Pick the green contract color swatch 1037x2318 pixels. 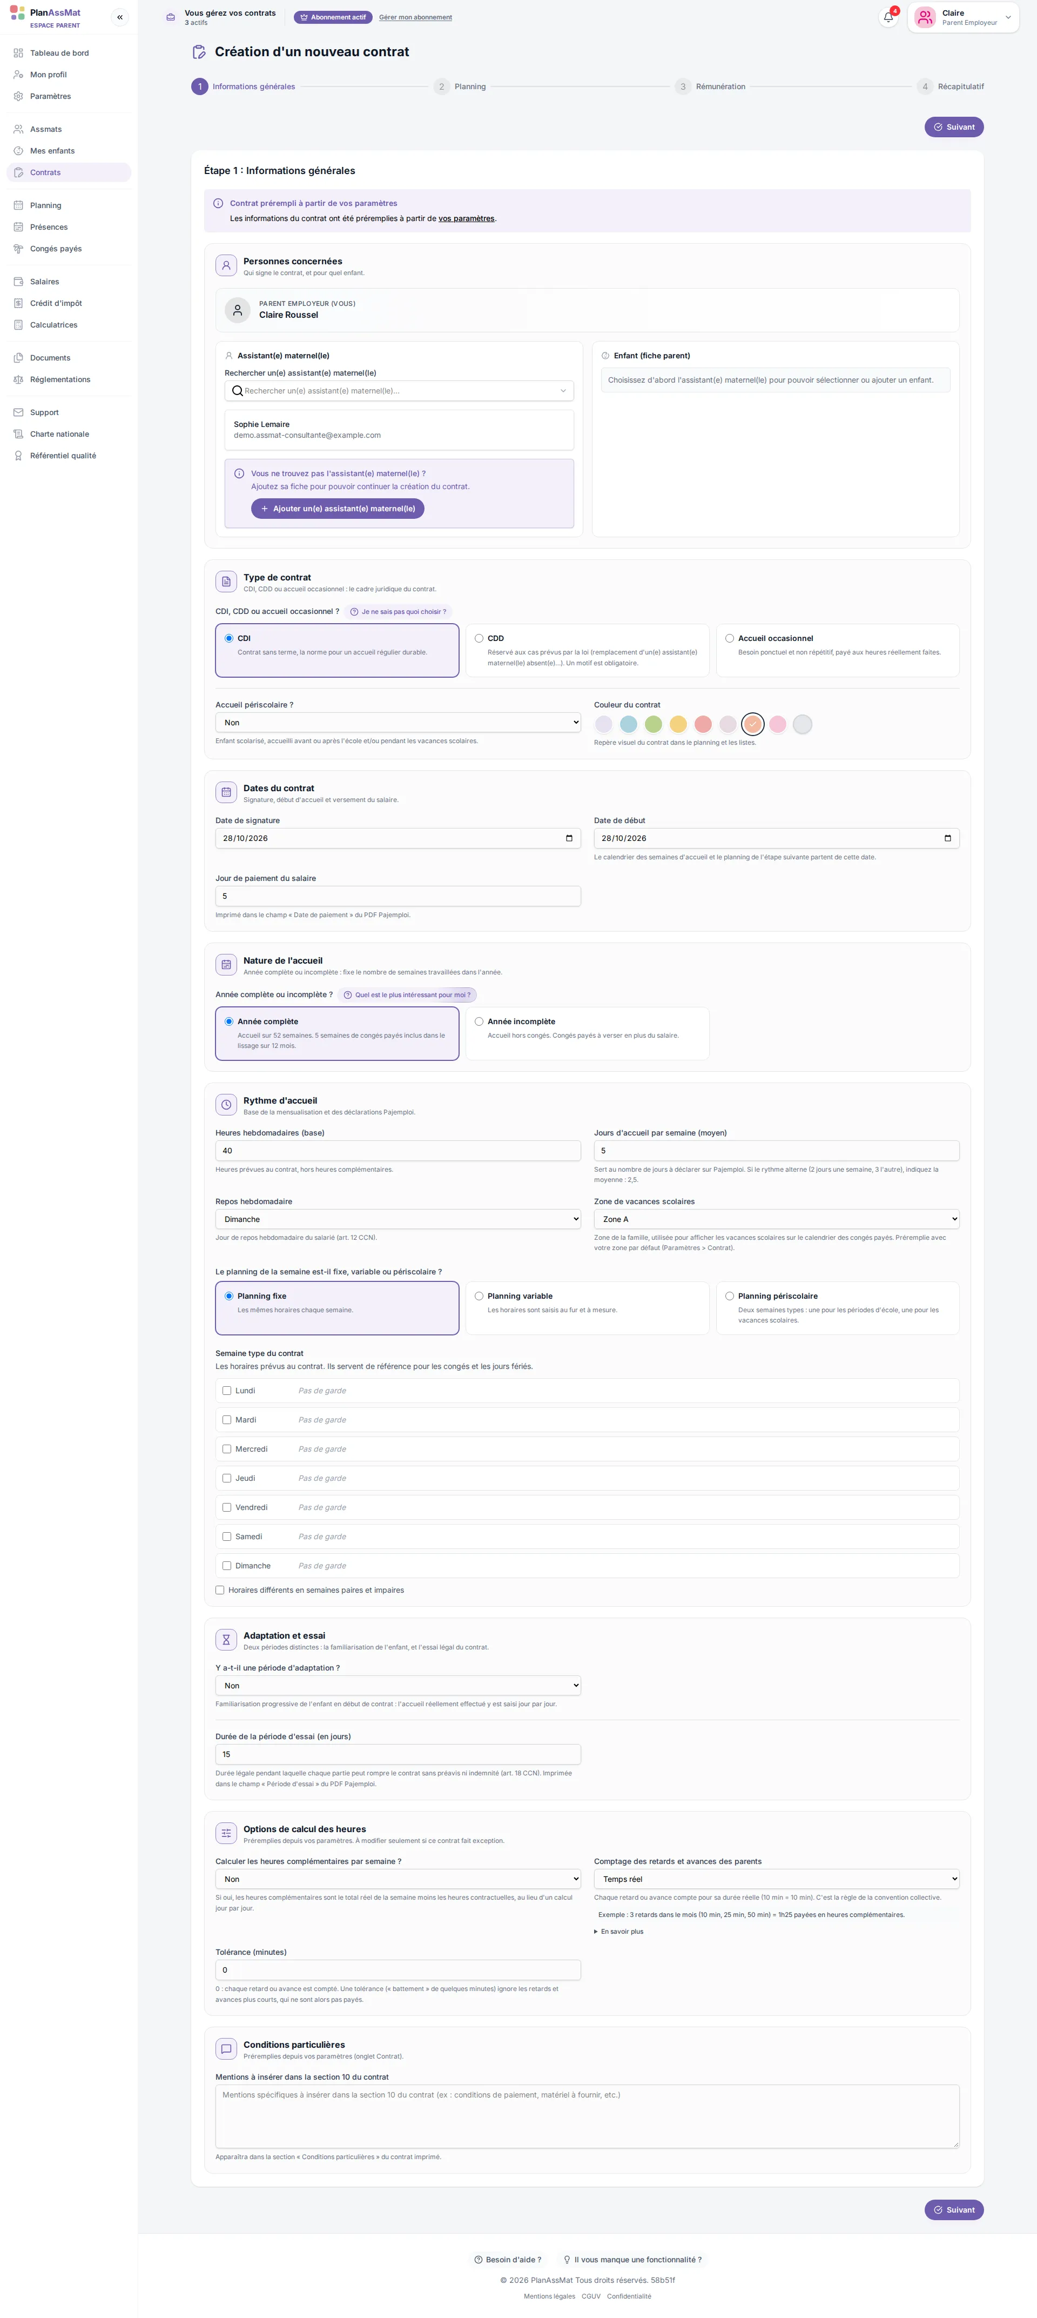pyautogui.click(x=654, y=724)
